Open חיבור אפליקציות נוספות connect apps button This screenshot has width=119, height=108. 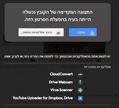(41, 32)
